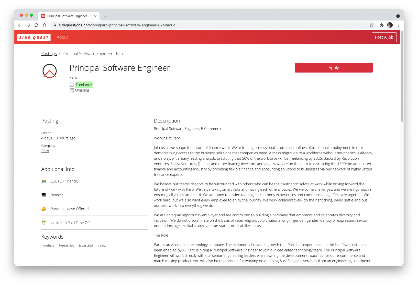
Task: Follow the Postings breadcrumb link
Action: click(x=49, y=54)
